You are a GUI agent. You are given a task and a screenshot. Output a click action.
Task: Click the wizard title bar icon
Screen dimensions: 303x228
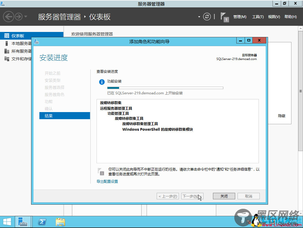tap(36, 41)
